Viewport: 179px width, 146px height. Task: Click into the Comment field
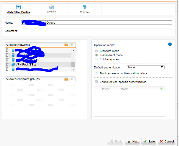[x=96, y=31]
